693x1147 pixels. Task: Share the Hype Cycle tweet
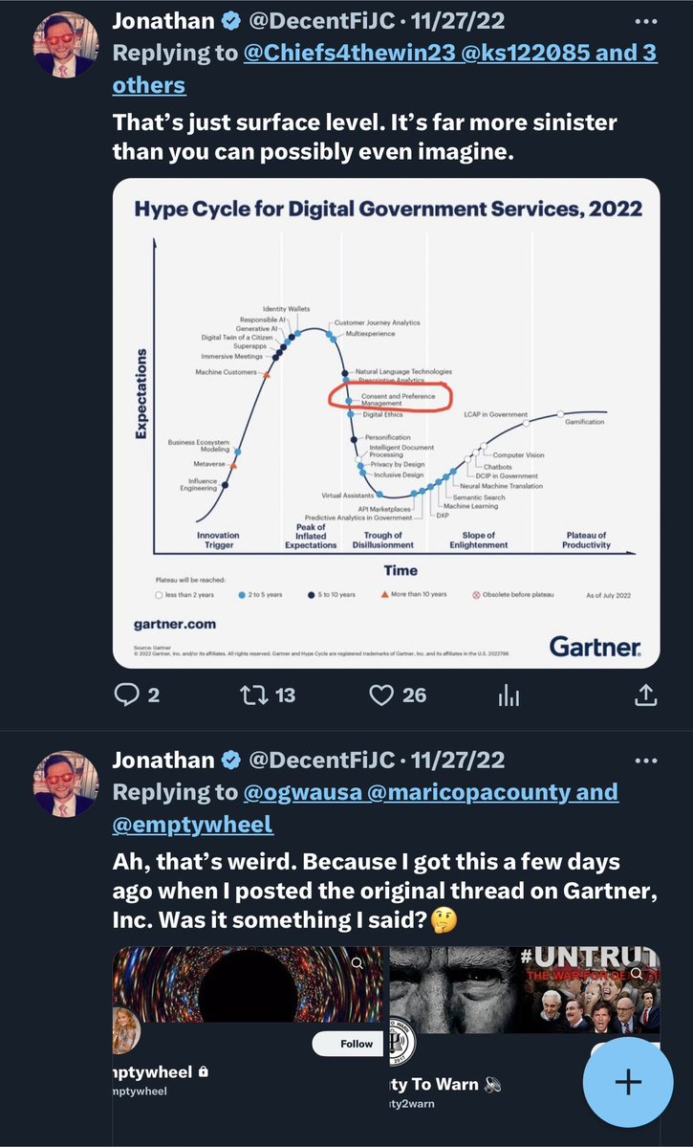[x=646, y=695]
